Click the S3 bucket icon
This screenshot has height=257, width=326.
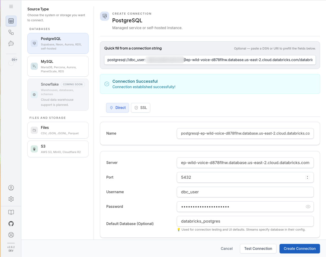(x=34, y=149)
